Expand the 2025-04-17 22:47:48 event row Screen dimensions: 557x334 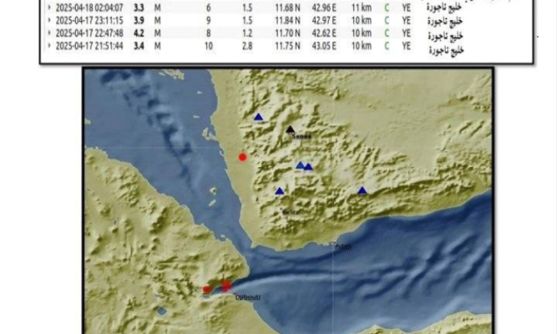coord(49,33)
